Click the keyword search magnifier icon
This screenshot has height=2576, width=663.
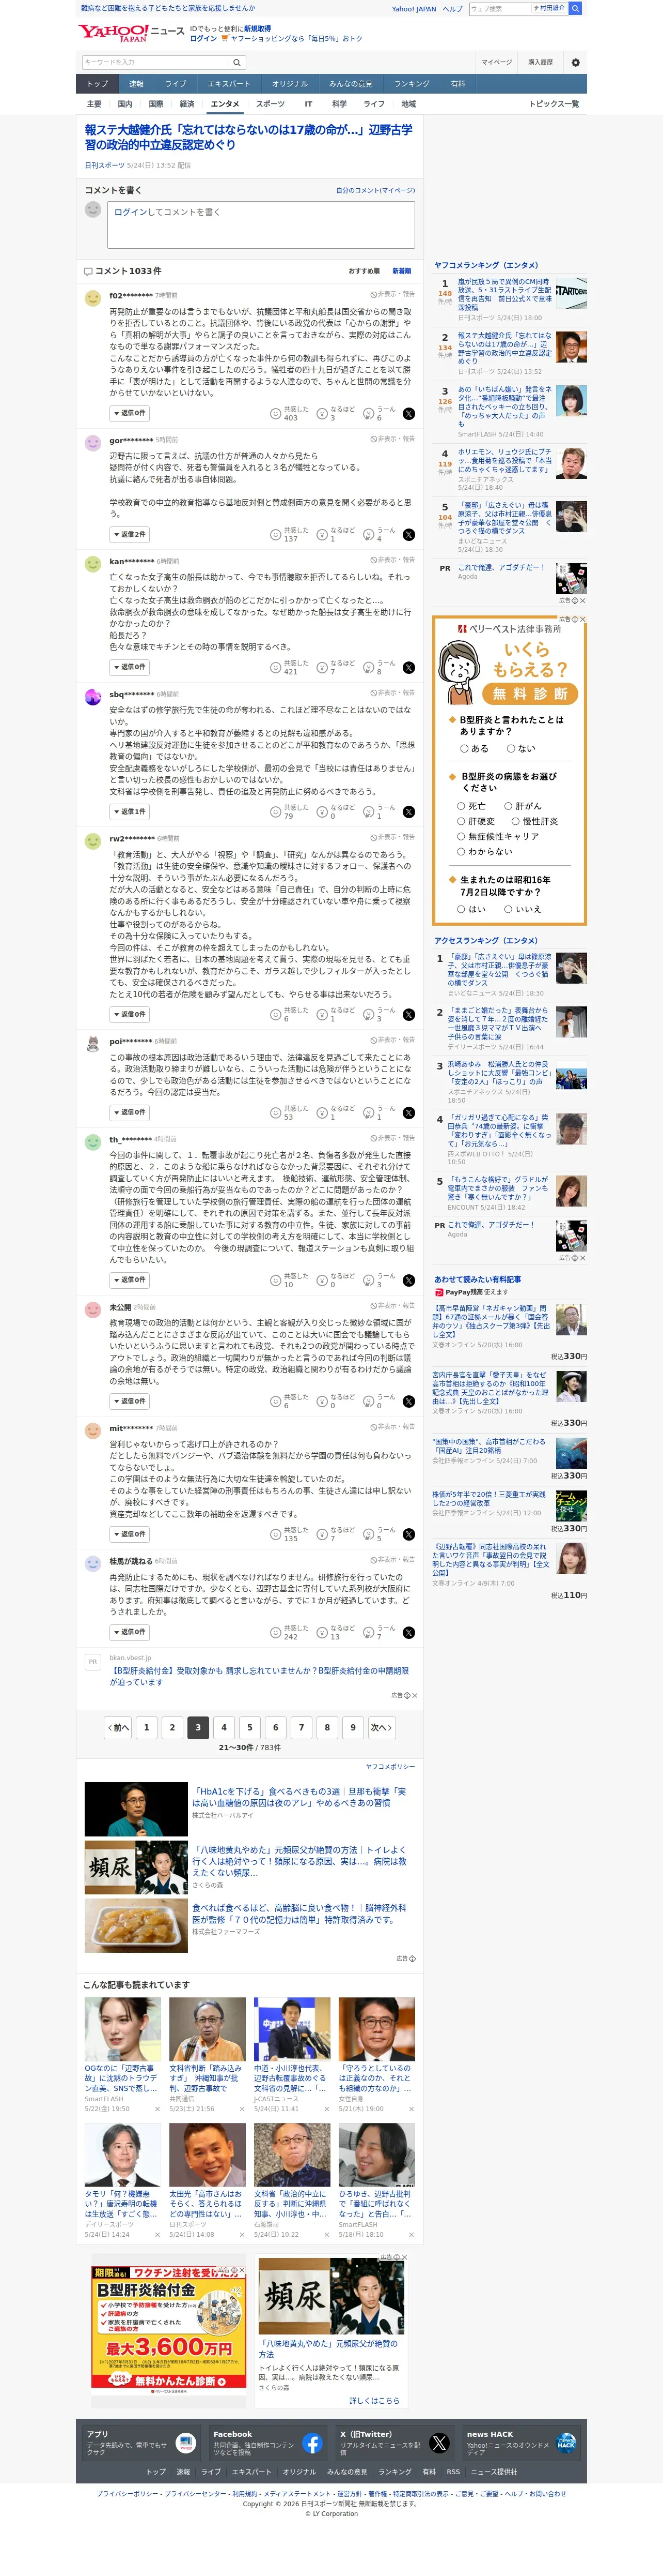pos(236,63)
